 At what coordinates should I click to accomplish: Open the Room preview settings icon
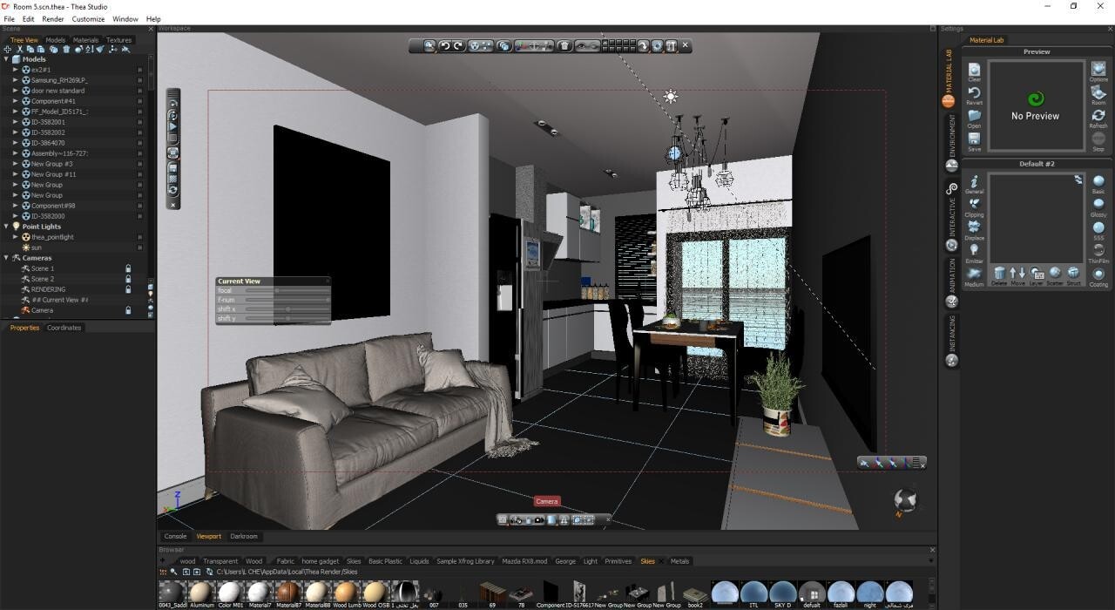[1098, 93]
